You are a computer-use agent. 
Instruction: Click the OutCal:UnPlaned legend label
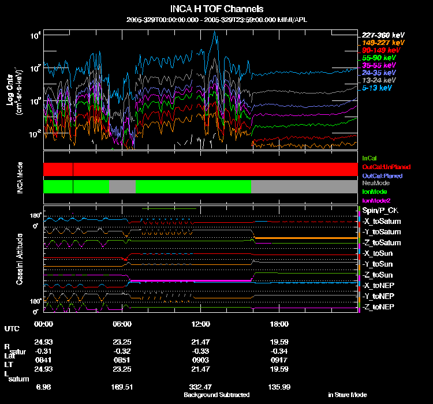tap(386, 167)
